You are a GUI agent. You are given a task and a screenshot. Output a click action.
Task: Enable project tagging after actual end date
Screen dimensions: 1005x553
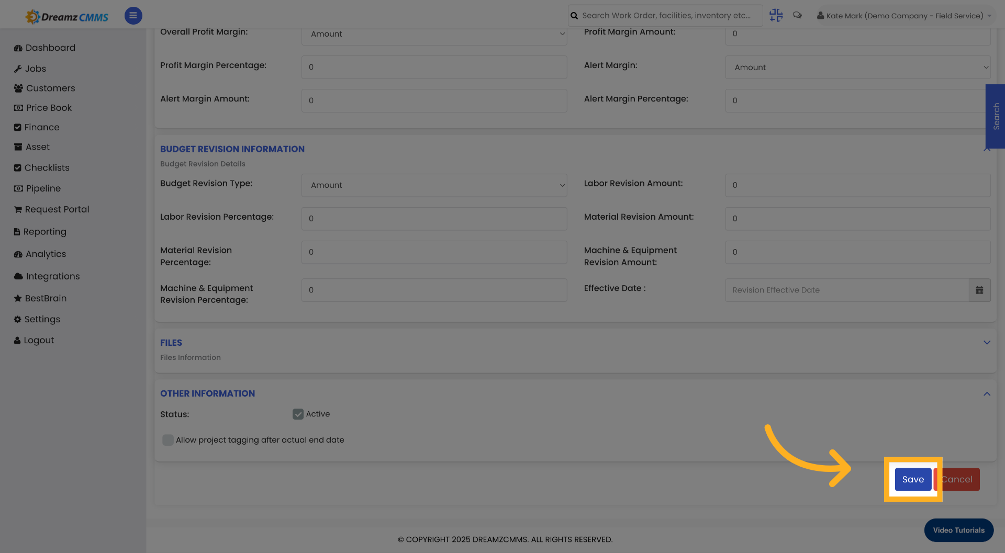[167, 440]
